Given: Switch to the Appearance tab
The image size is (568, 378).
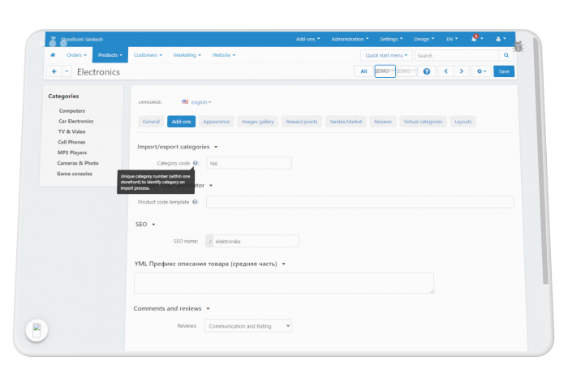Looking at the screenshot, I should pyautogui.click(x=217, y=122).
